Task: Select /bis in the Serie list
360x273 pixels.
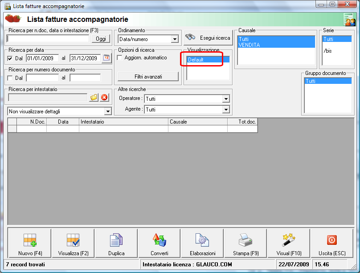Action: 337,51
